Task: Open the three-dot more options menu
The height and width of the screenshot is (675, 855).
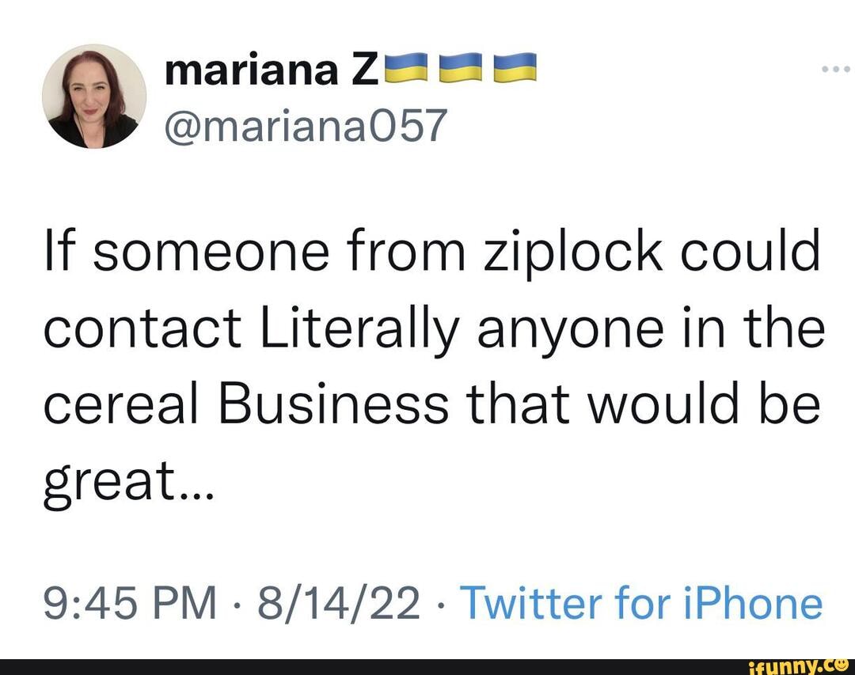Action: click(835, 69)
